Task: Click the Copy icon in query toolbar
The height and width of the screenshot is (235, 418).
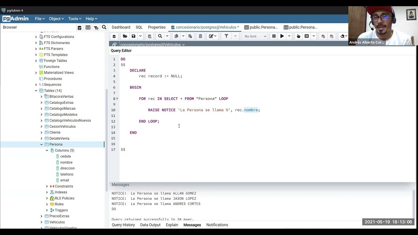Action: [x=176, y=36]
